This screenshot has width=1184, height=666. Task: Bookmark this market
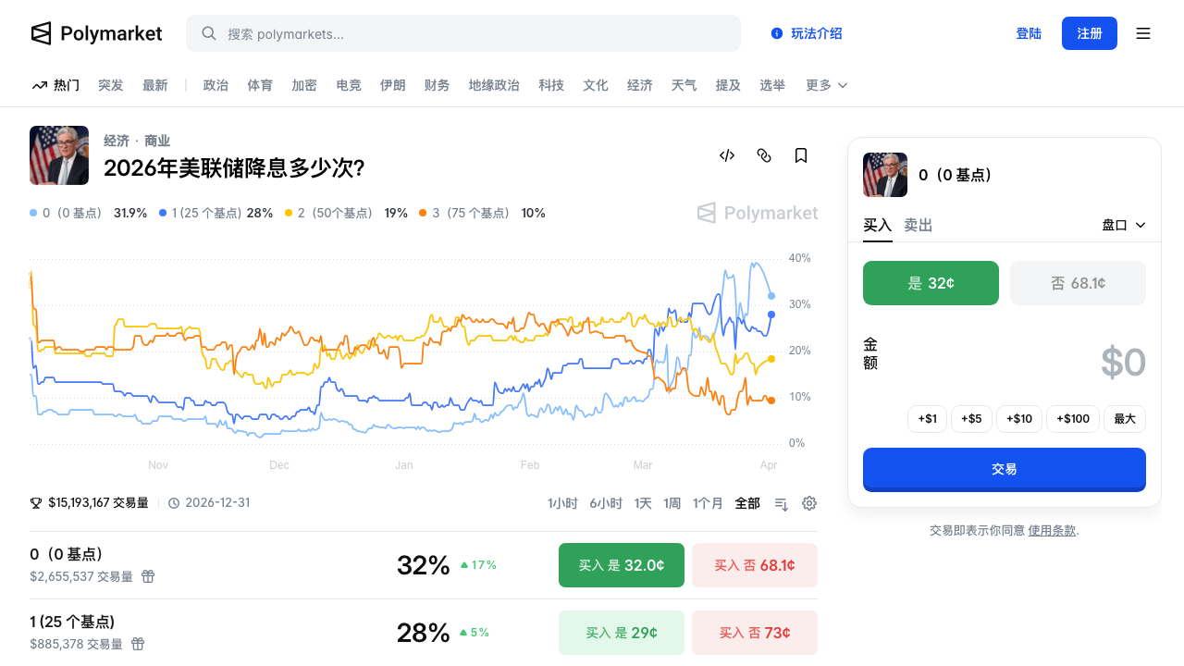[x=801, y=155]
